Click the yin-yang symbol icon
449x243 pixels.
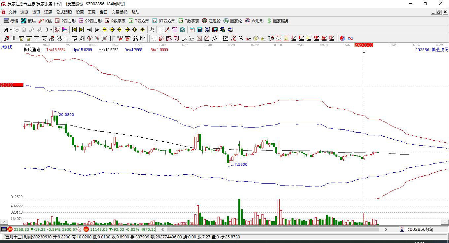tap(343, 38)
